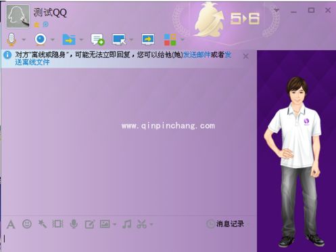Click the 发送离线文件 link
The width and height of the screenshot is (336, 252).
point(32,62)
